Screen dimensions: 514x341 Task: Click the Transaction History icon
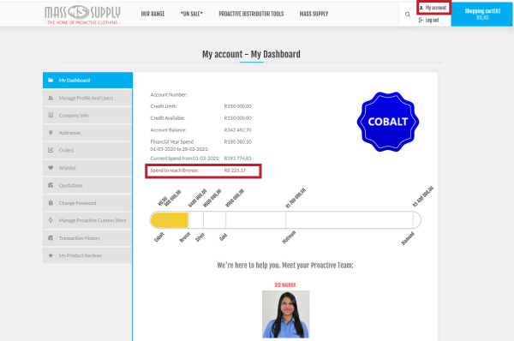(51, 237)
